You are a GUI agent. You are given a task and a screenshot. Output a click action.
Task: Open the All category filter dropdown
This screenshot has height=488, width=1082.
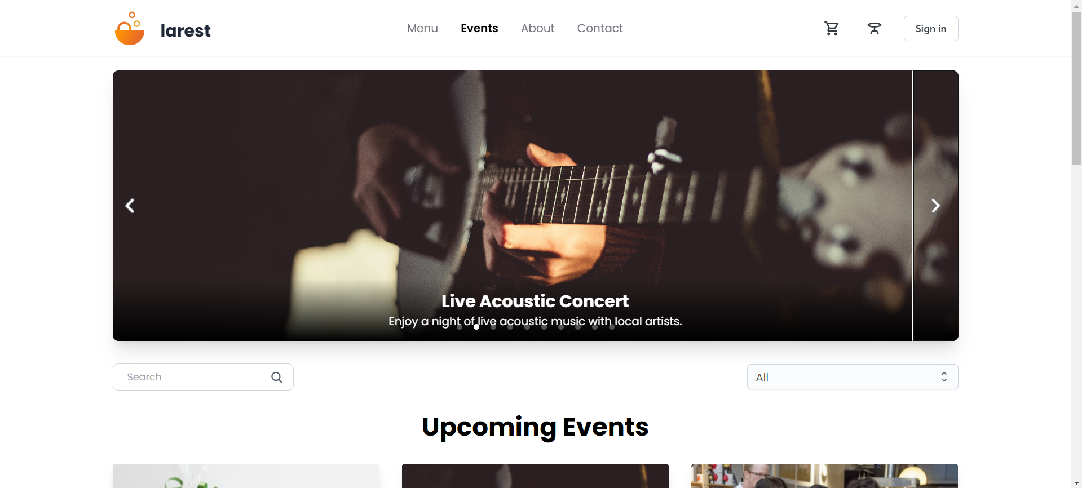pyautogui.click(x=852, y=377)
